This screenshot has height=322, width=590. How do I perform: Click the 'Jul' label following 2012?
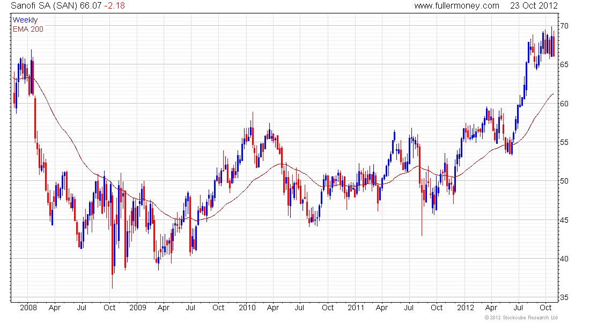click(x=519, y=308)
